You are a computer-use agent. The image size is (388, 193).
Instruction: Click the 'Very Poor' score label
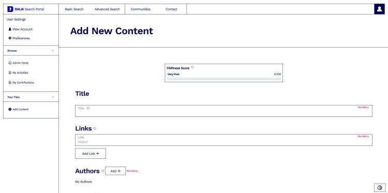(x=173, y=74)
